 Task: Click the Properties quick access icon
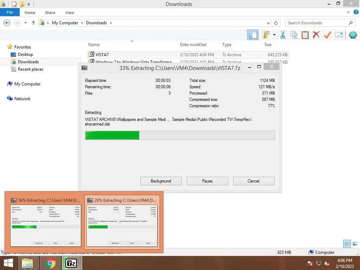pos(14,4)
